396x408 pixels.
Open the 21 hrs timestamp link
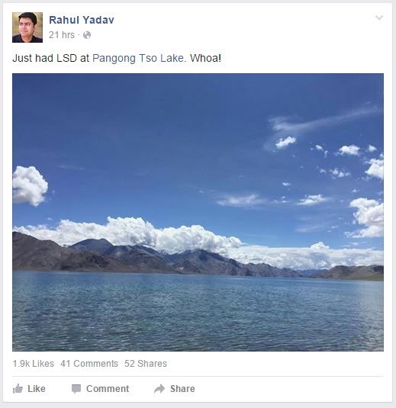(x=62, y=35)
